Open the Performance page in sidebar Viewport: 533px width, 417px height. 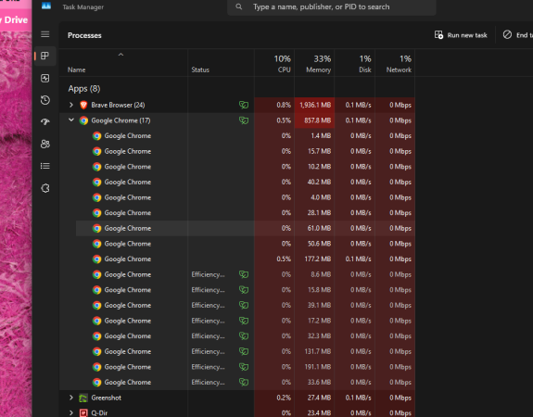click(x=45, y=78)
